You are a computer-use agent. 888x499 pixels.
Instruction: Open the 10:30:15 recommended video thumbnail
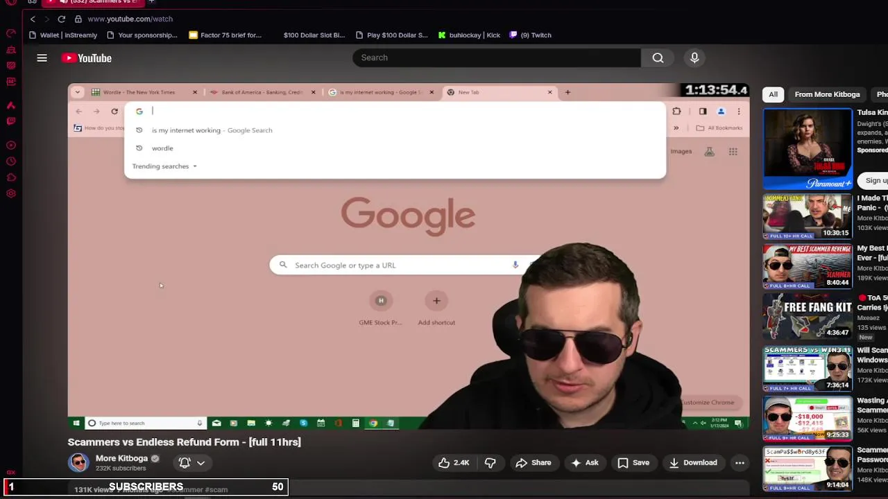point(808,216)
